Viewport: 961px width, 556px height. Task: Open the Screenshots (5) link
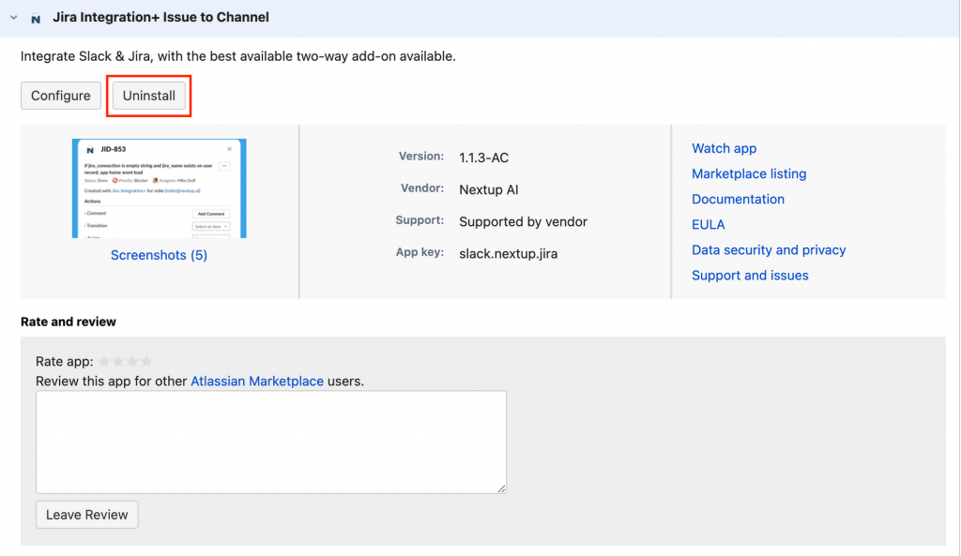tap(159, 255)
